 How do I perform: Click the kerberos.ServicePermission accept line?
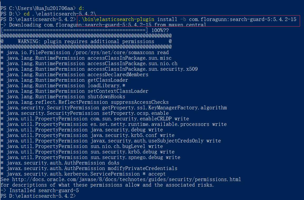[x=83, y=174]
